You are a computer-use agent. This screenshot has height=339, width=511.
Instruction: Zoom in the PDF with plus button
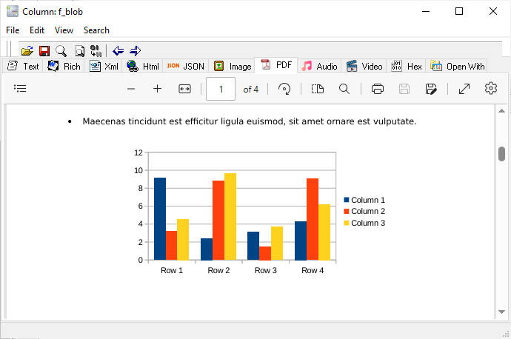click(157, 89)
